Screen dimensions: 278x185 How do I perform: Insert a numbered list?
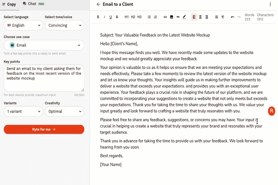155,17
